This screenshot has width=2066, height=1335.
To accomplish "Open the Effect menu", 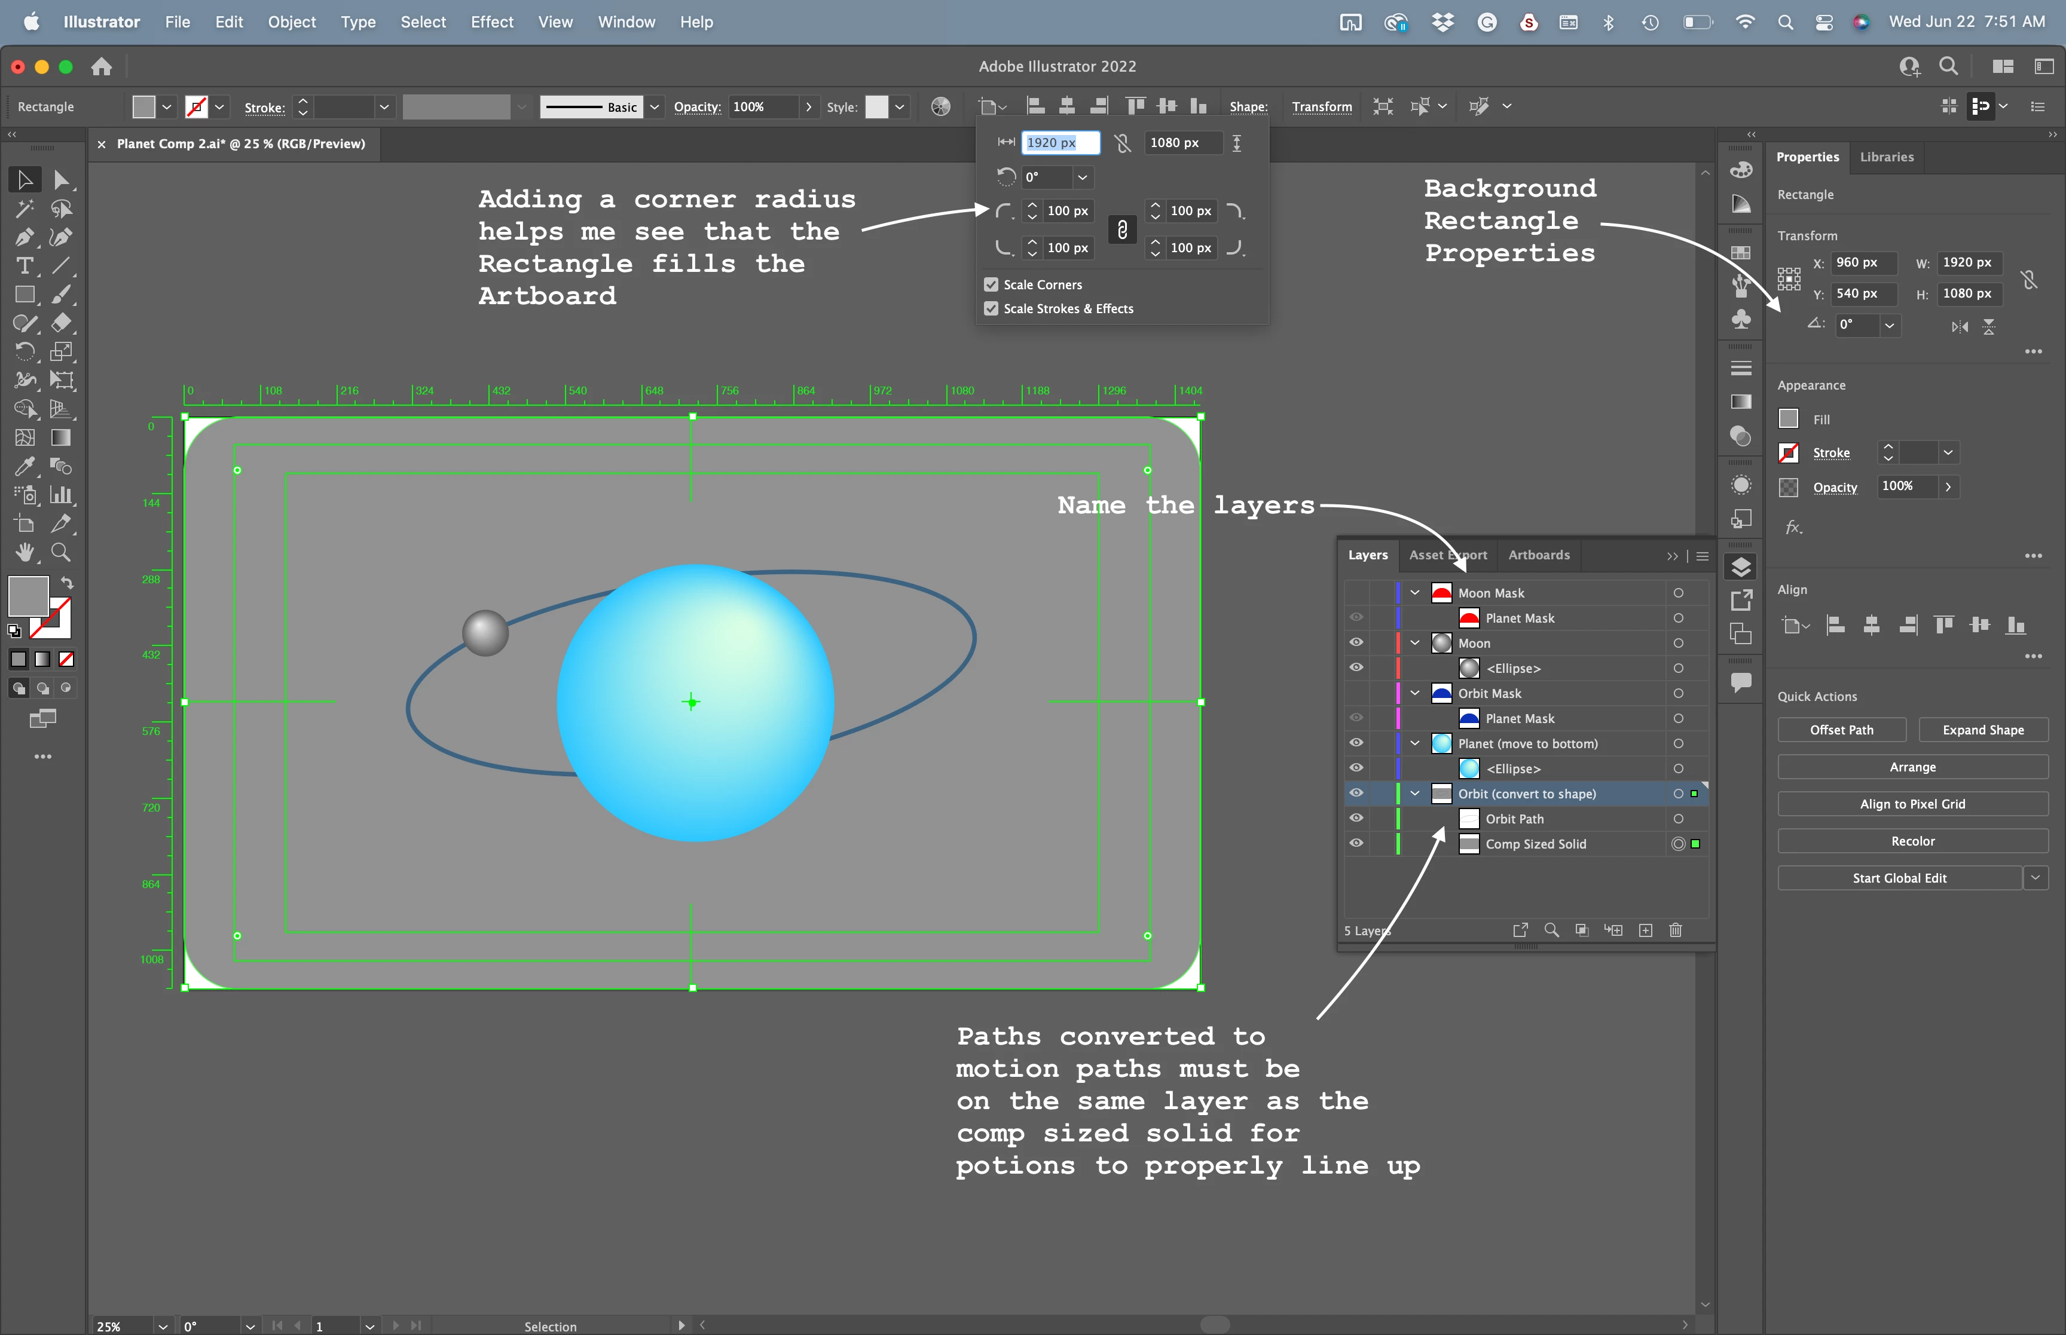I will [x=491, y=22].
